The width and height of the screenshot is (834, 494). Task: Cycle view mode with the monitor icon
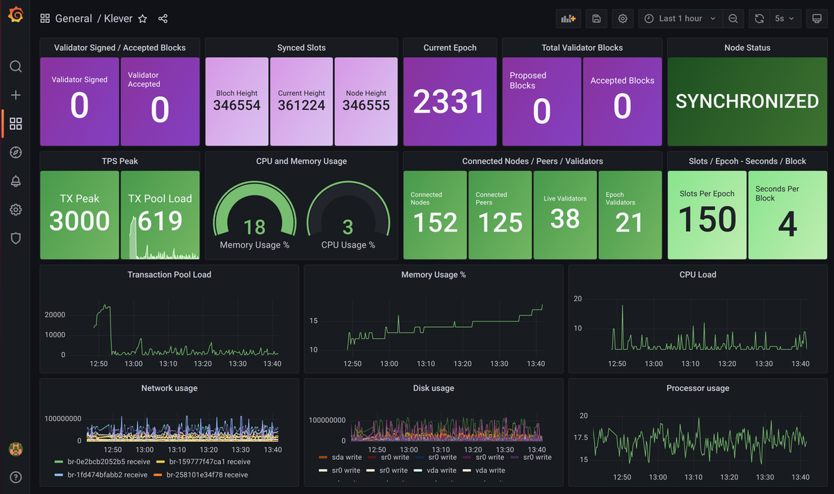[x=817, y=19]
